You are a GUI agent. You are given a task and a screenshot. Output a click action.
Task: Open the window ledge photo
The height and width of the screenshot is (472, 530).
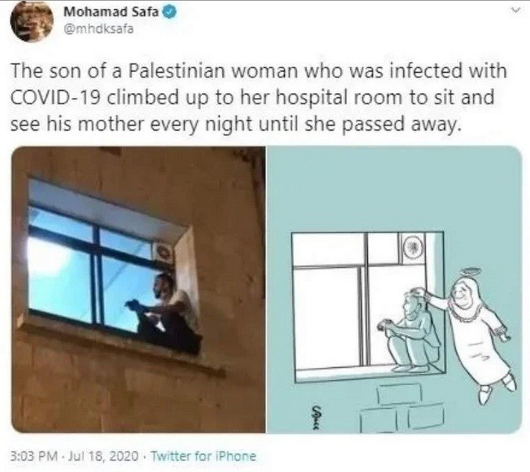[x=139, y=289]
